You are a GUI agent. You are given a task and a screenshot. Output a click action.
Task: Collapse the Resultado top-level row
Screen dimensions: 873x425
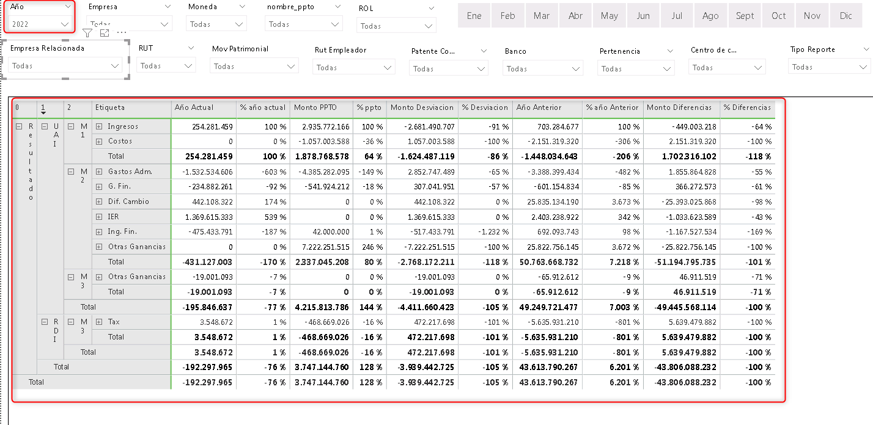[18, 126]
